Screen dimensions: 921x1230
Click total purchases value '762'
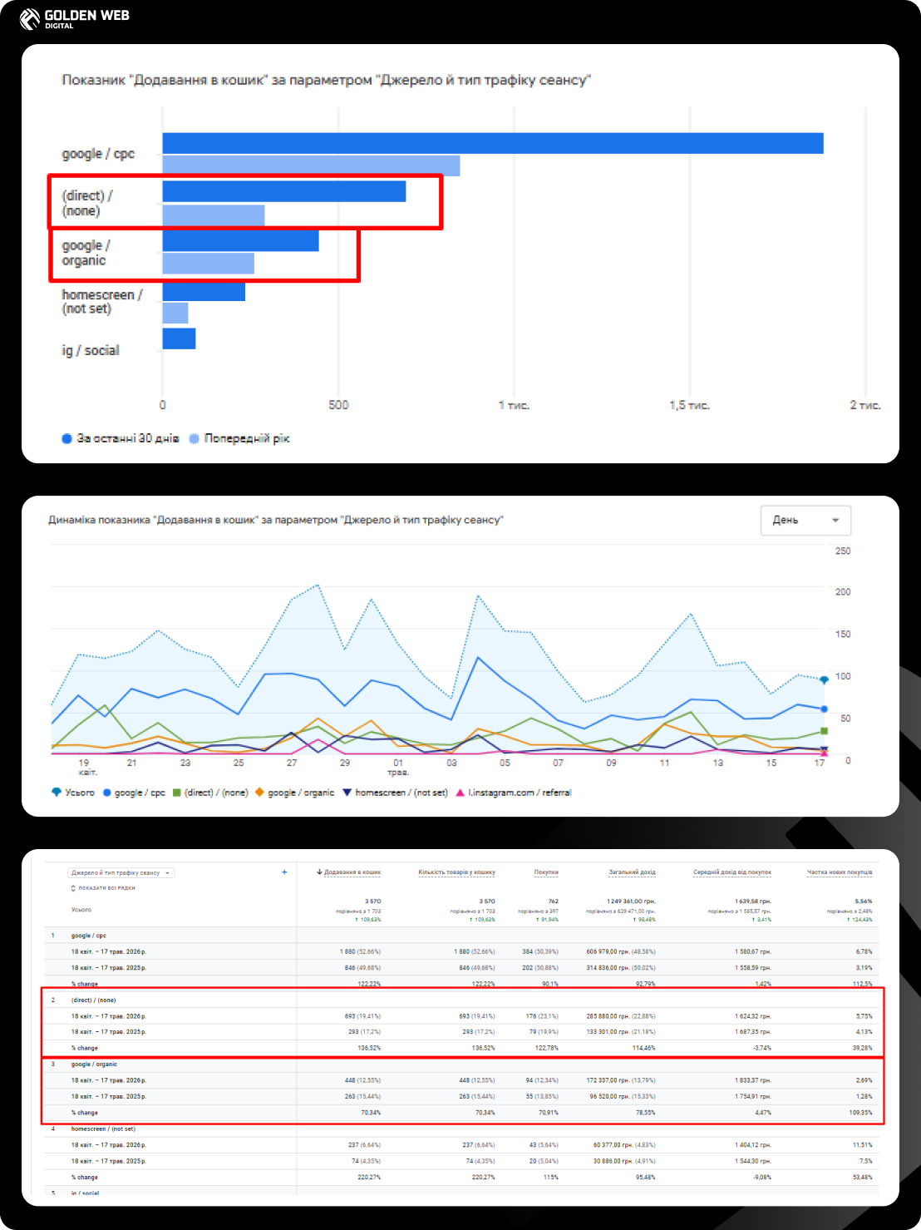click(x=554, y=902)
